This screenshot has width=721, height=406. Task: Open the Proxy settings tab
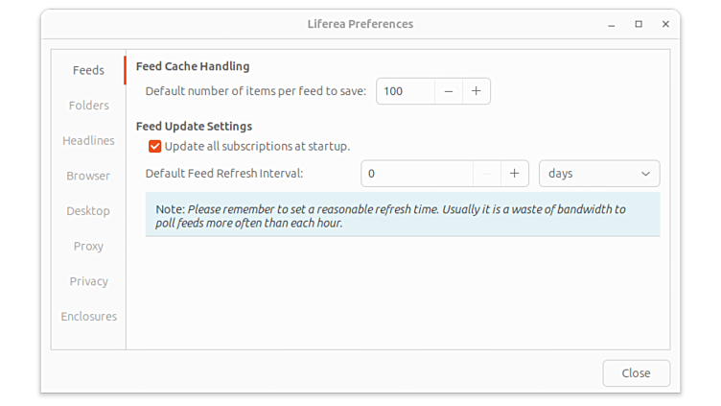click(88, 247)
